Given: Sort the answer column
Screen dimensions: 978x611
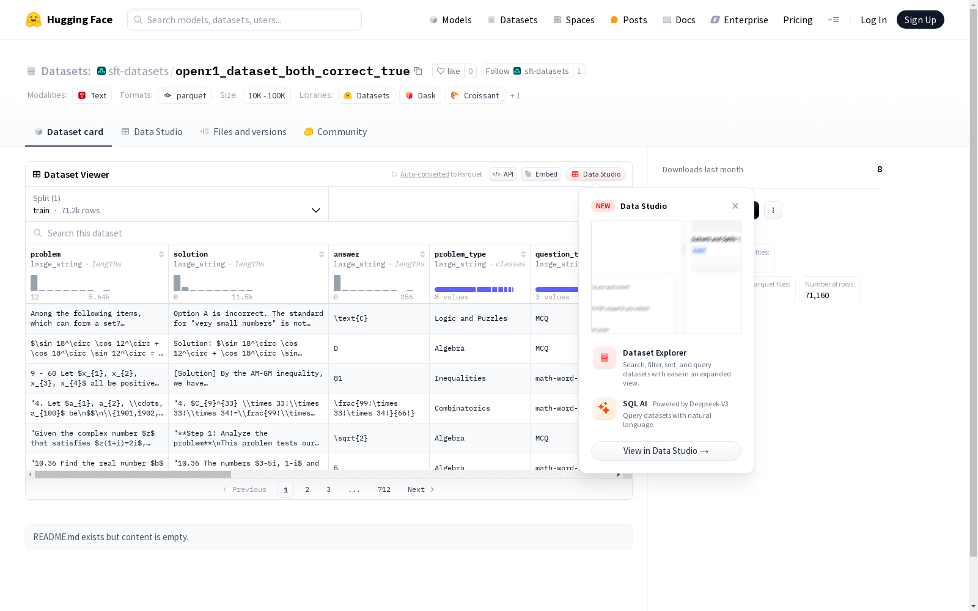Looking at the screenshot, I should coord(422,254).
